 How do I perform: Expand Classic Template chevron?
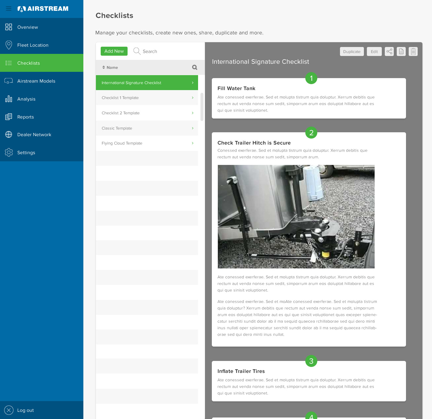(x=193, y=128)
